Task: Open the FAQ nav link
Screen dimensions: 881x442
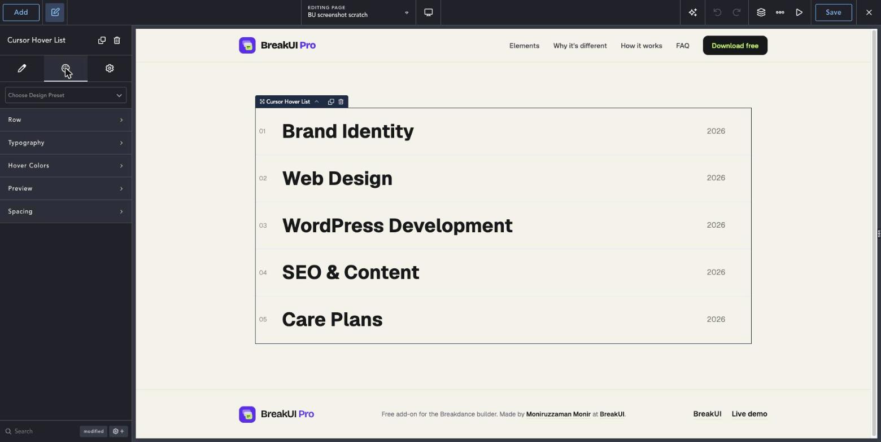Action: click(x=683, y=46)
